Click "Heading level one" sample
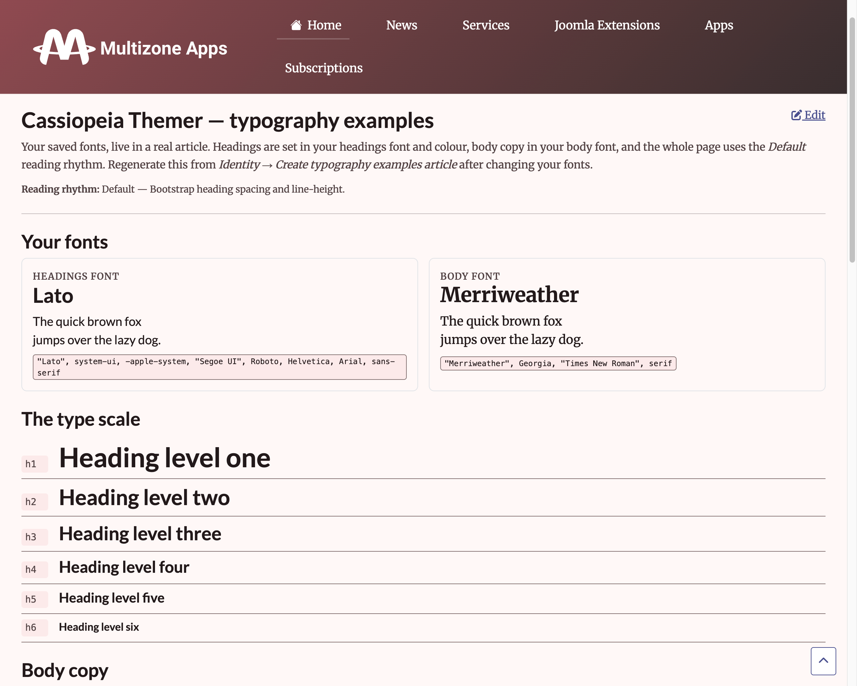 [x=165, y=458]
